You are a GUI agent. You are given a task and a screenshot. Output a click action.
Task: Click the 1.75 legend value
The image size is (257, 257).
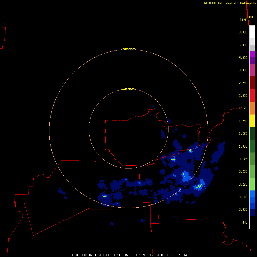click(243, 108)
